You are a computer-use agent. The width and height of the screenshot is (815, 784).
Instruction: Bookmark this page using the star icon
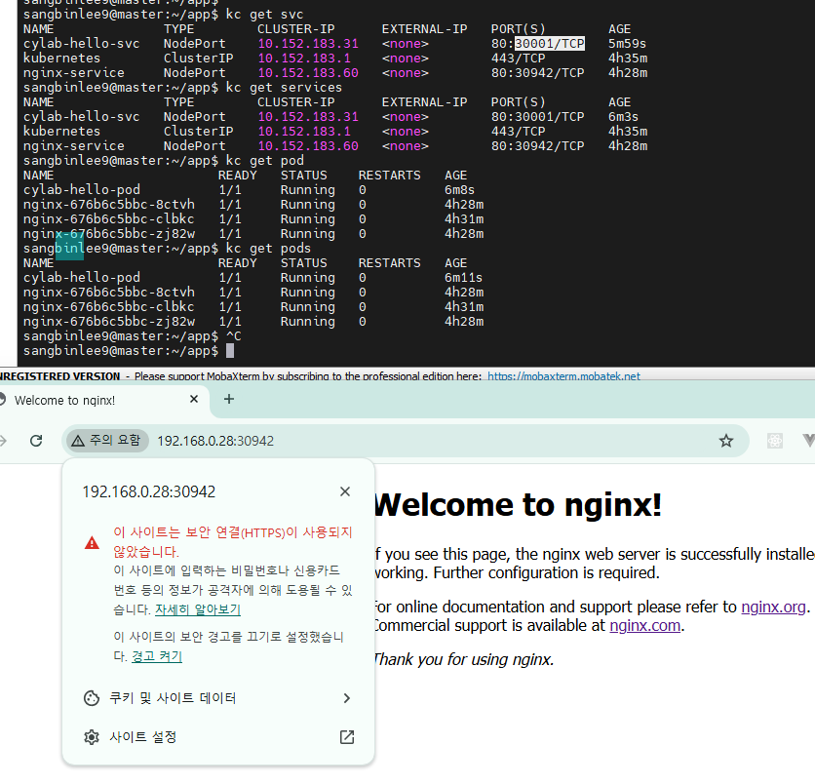[726, 441]
